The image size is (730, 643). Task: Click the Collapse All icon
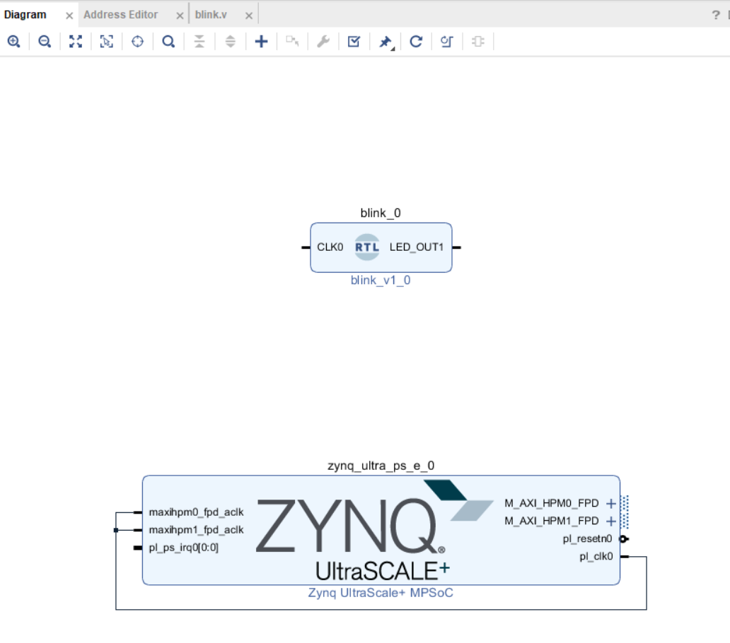point(199,42)
